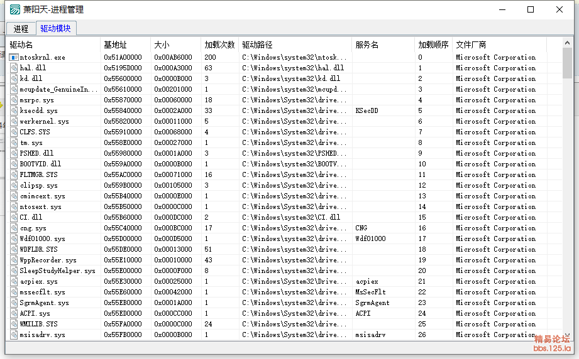Maximize the process manager window
This screenshot has height=359, width=579.
pos(530,9)
